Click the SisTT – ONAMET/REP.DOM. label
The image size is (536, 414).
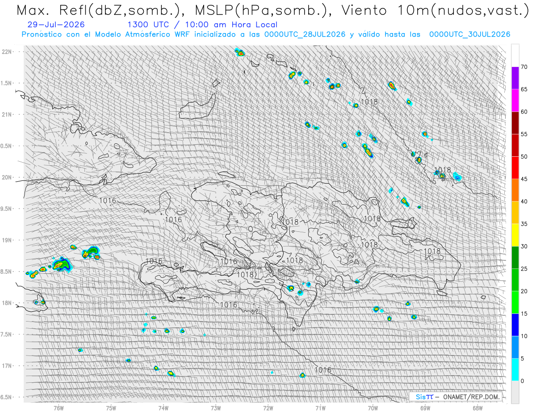point(458,397)
